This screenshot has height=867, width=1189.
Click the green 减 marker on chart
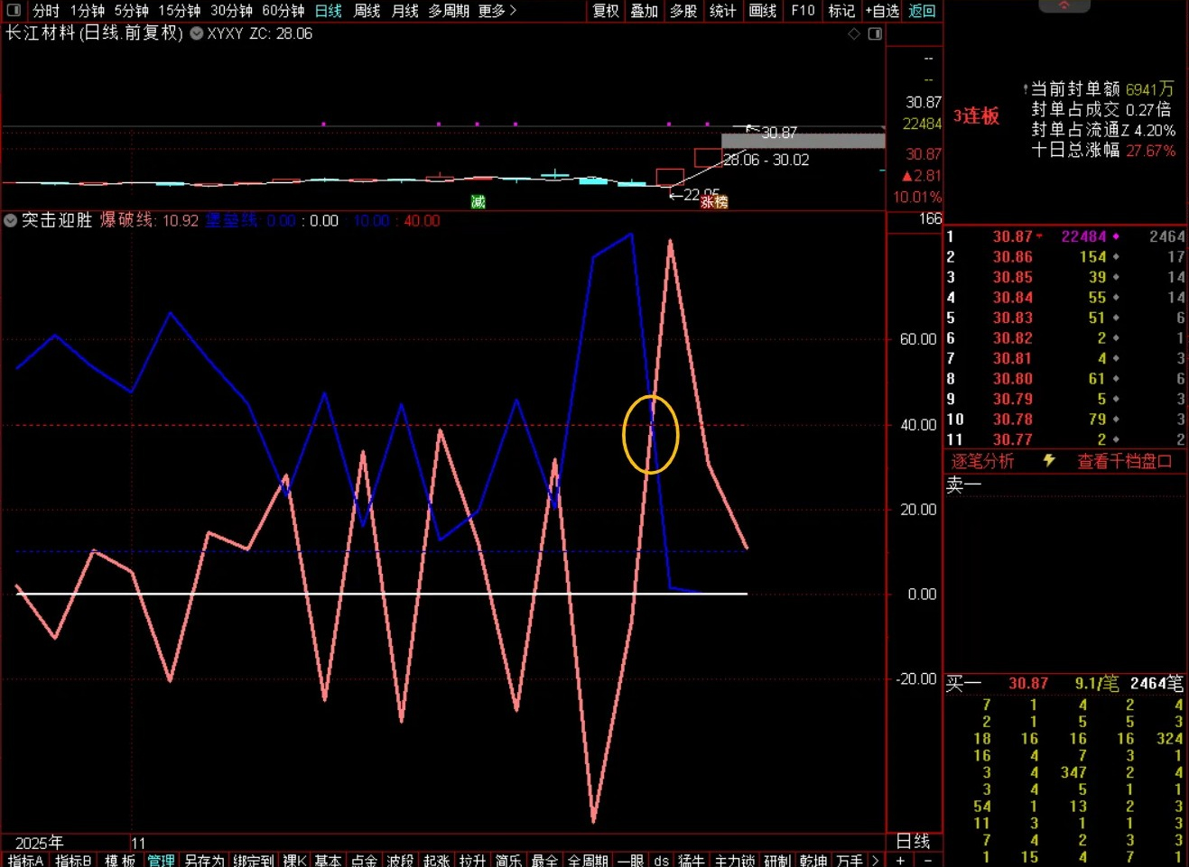[x=478, y=201]
